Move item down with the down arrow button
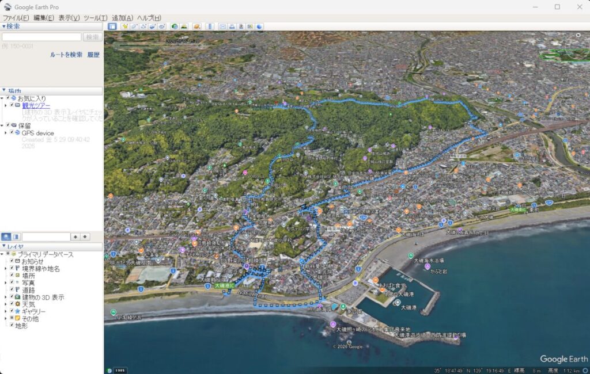Screen dimensions: 590x374 coord(85,236)
